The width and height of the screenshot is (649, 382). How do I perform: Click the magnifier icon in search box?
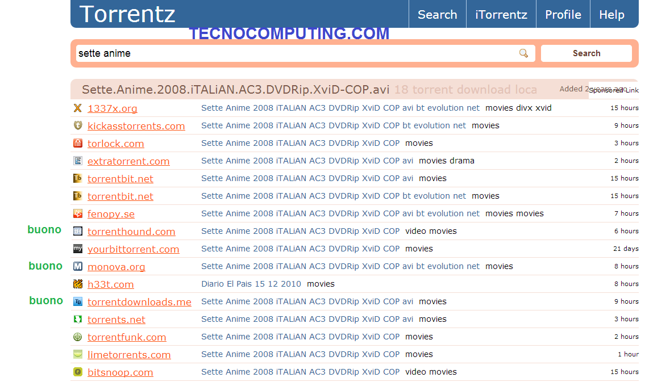(x=523, y=53)
